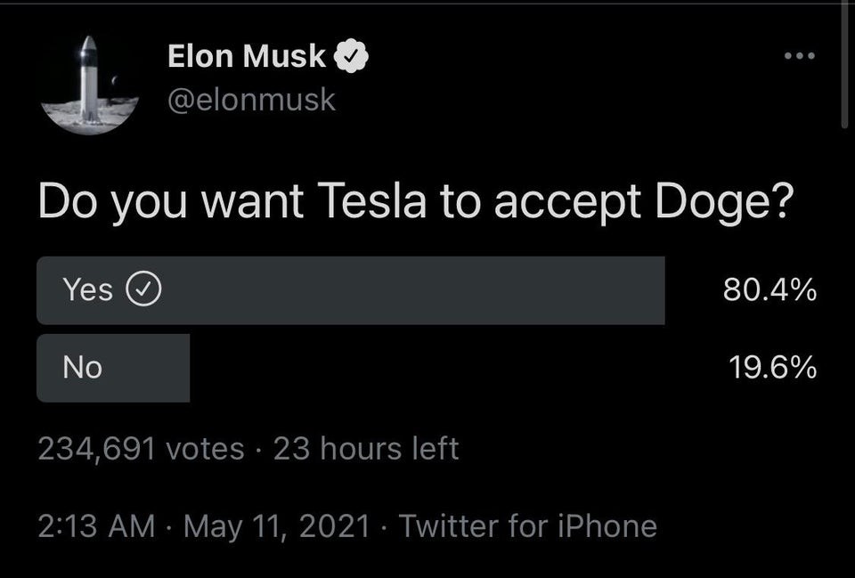Viewport: 855px width, 578px height.
Task: Click the Yes label text
Action: [x=88, y=289]
